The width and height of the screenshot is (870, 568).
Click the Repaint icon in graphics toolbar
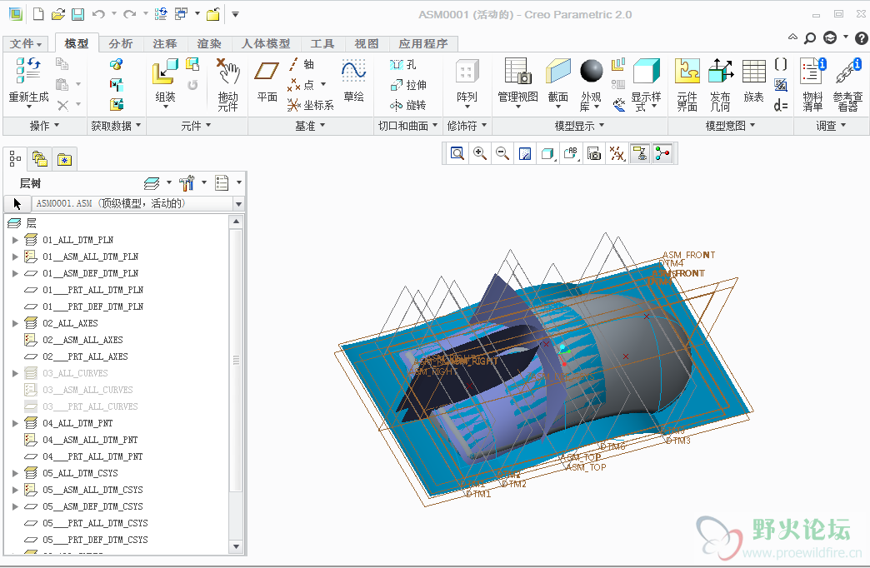click(x=525, y=153)
